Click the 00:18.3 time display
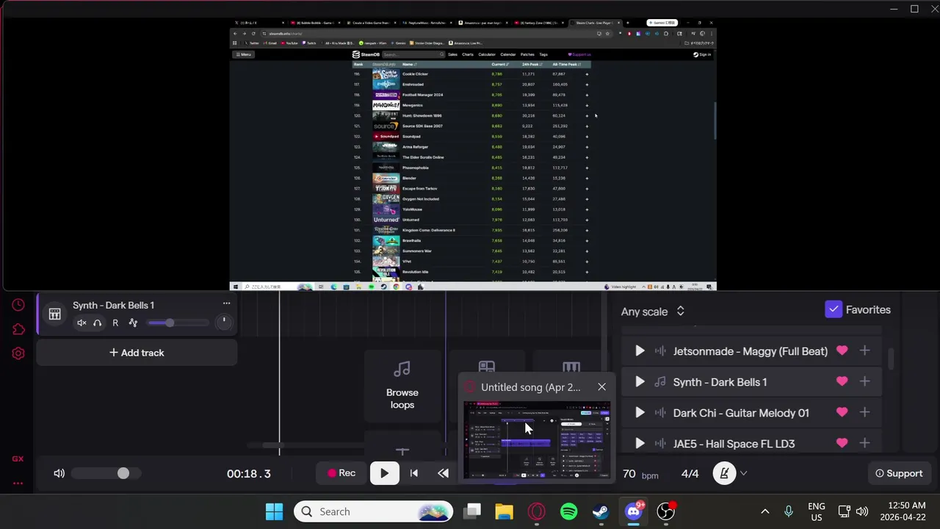940x529 pixels. pos(248,474)
